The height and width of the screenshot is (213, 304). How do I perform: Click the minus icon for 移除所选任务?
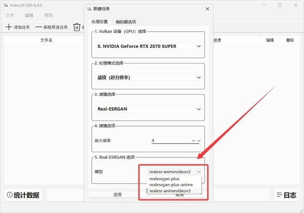click(39, 27)
